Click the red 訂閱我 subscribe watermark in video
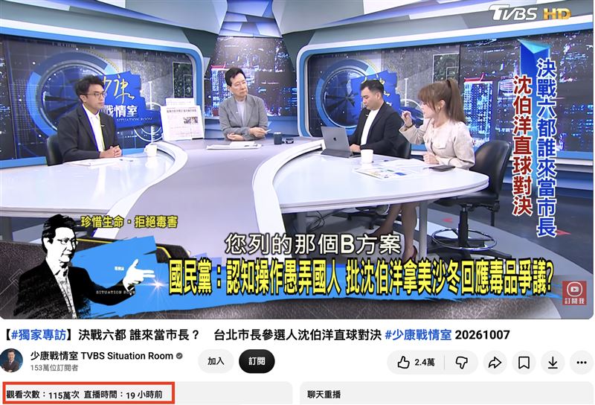 [x=574, y=293]
